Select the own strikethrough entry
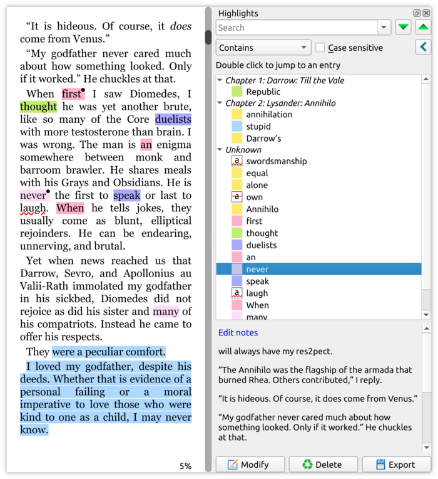 point(254,197)
